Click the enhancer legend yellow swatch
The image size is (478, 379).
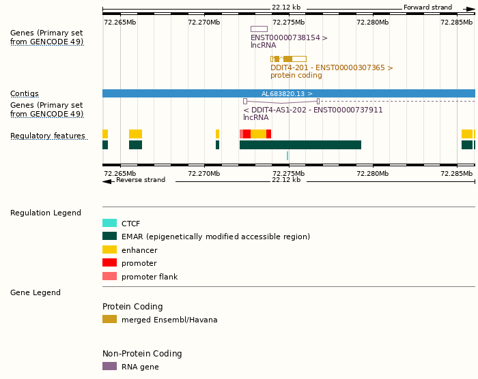[109, 250]
